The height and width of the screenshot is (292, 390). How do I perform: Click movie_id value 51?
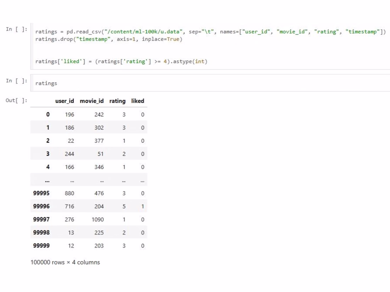pyautogui.click(x=100, y=154)
